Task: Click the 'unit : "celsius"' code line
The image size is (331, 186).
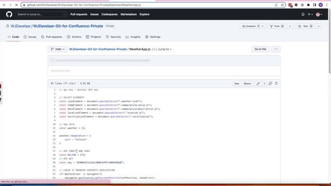Action: [x=76, y=139]
